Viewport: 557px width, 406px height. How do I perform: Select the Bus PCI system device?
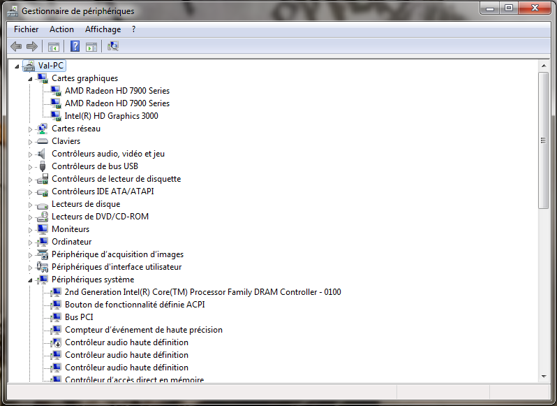pos(79,317)
